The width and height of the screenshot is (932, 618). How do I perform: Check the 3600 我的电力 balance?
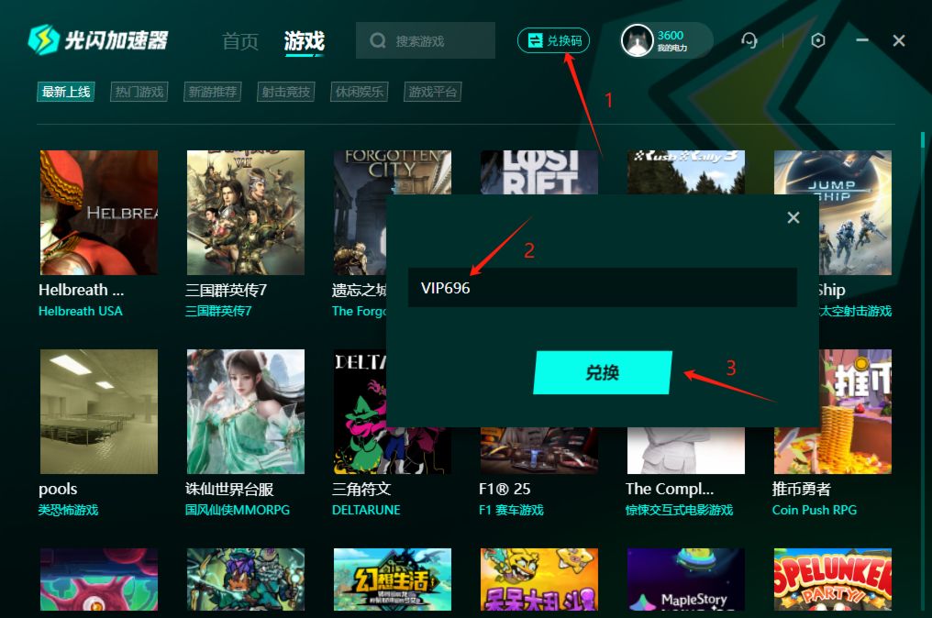[671, 40]
